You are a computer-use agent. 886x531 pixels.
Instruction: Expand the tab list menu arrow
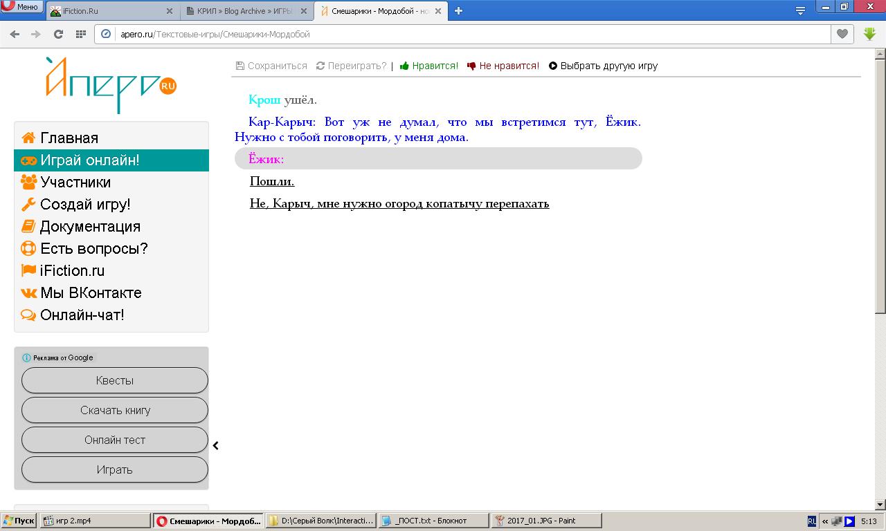click(800, 10)
